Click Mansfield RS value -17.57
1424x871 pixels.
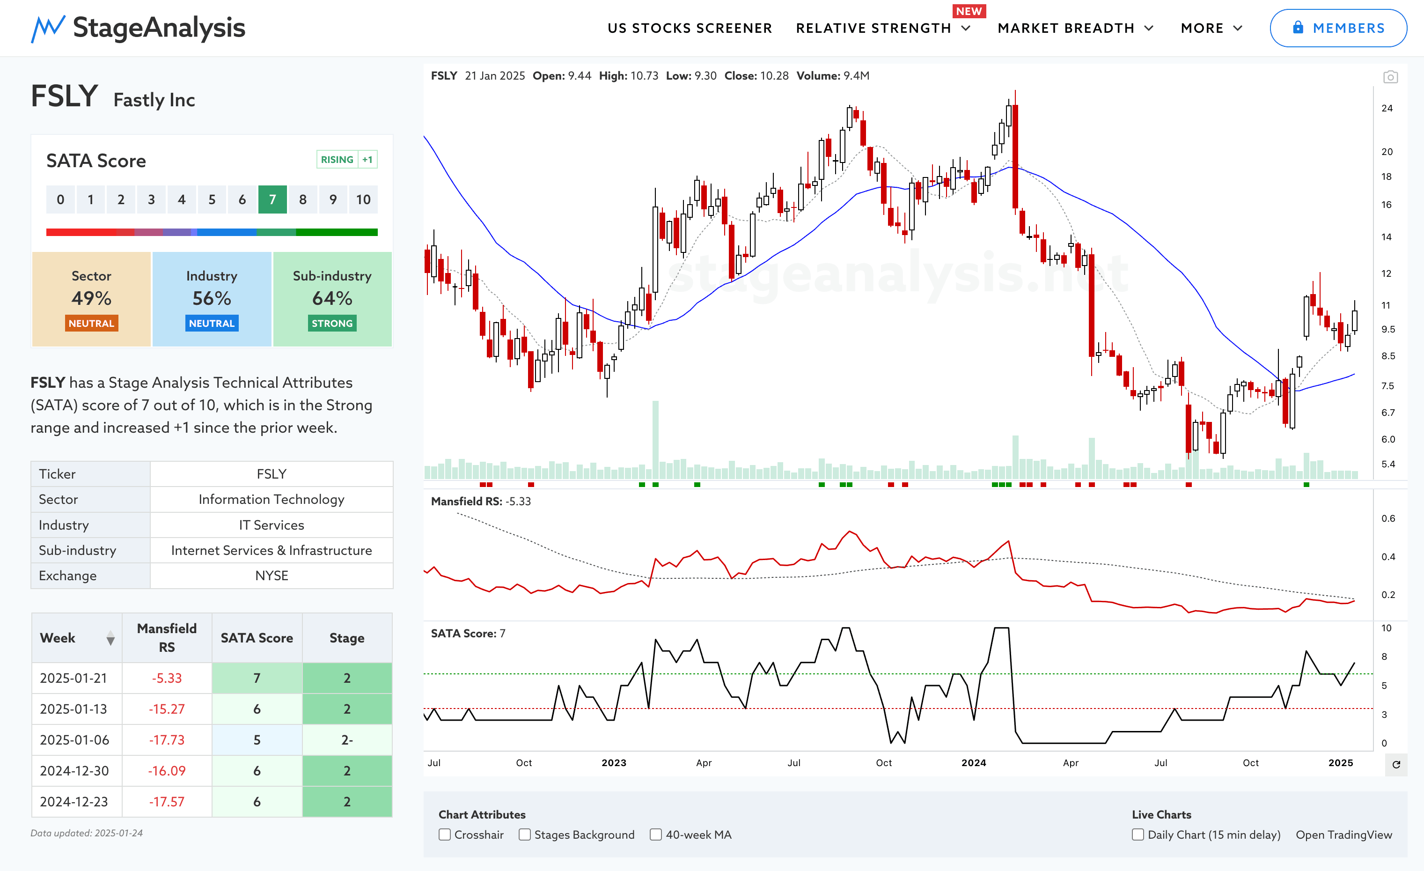[167, 802]
